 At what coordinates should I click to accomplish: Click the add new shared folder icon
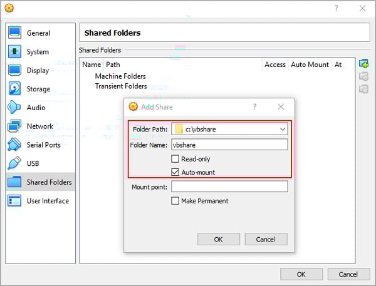363,64
